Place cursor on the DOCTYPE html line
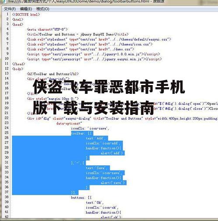 pos(26,14)
